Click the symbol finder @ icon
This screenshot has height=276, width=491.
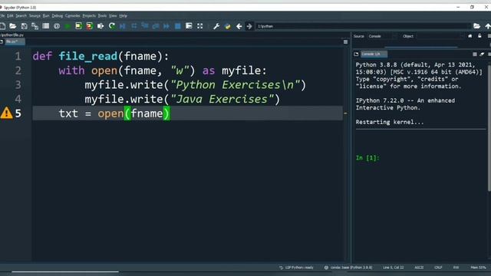[x=57, y=26]
